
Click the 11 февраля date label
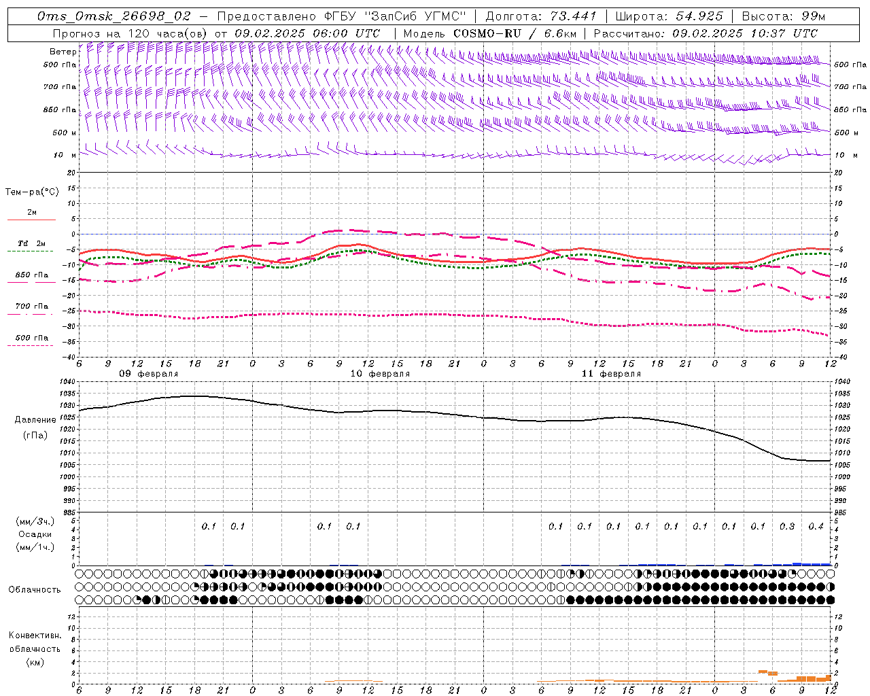click(611, 374)
